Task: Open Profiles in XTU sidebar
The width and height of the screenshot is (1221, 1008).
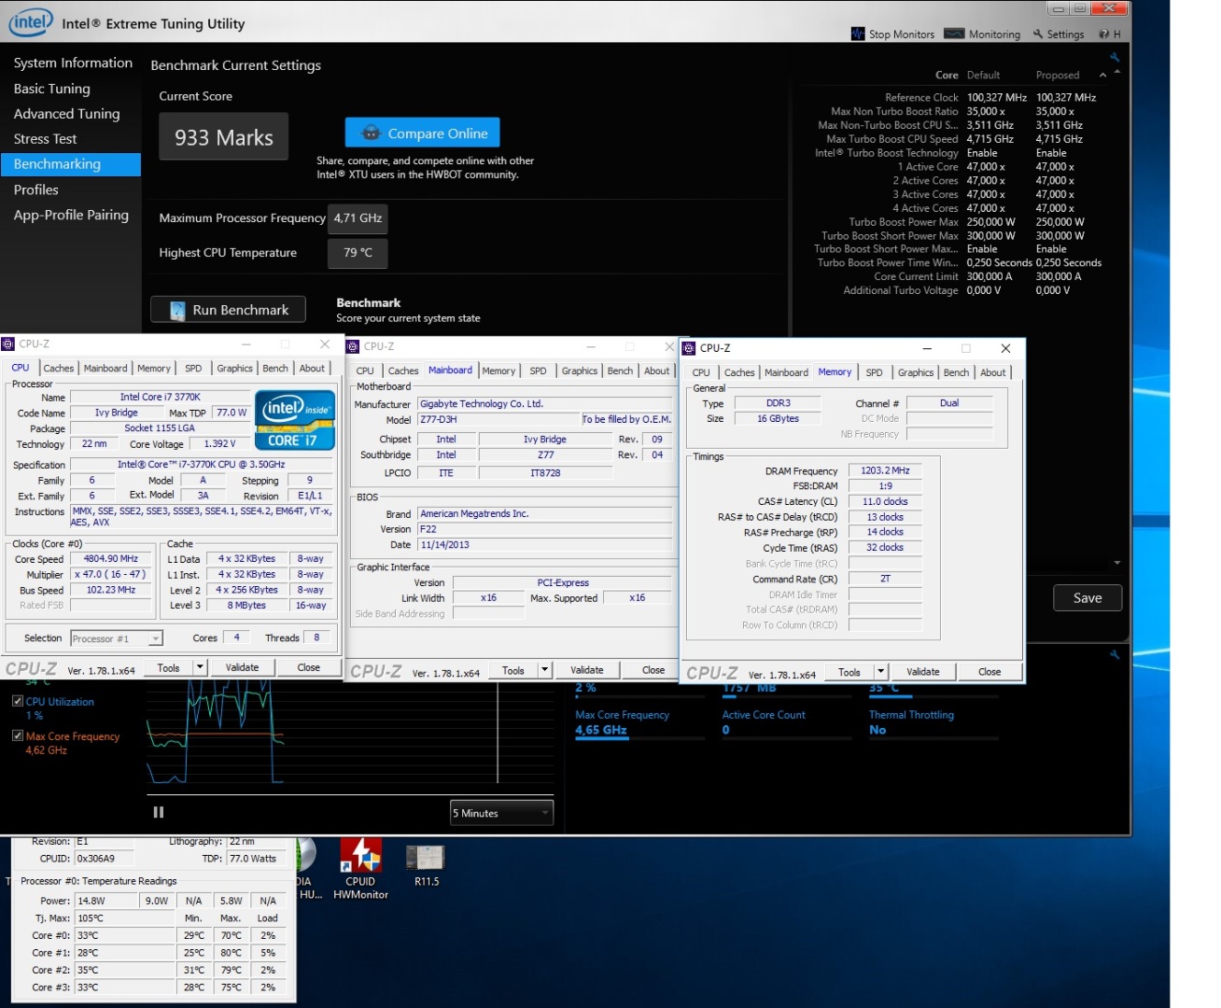Action: 35,189
